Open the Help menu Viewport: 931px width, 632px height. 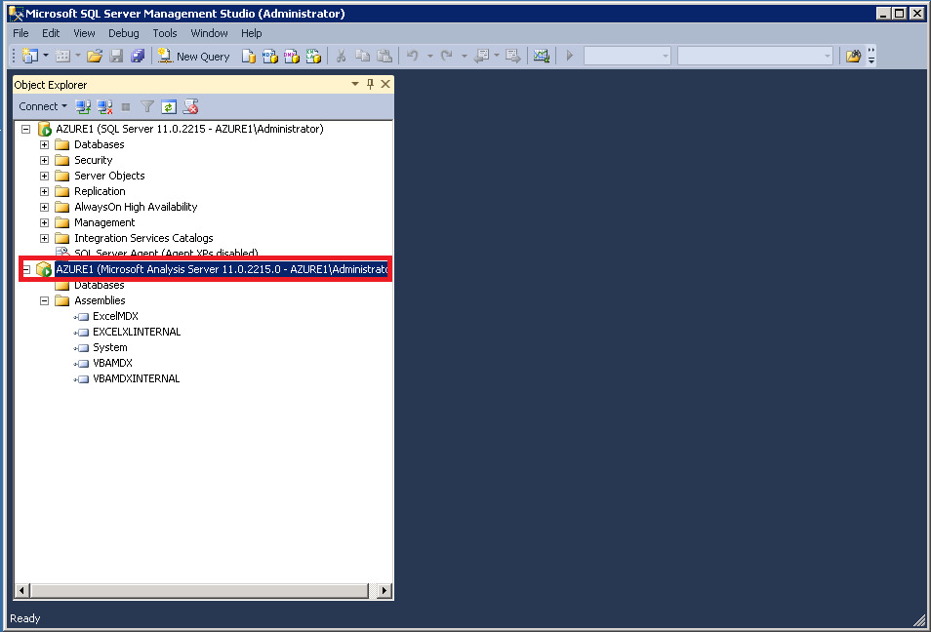pos(251,33)
